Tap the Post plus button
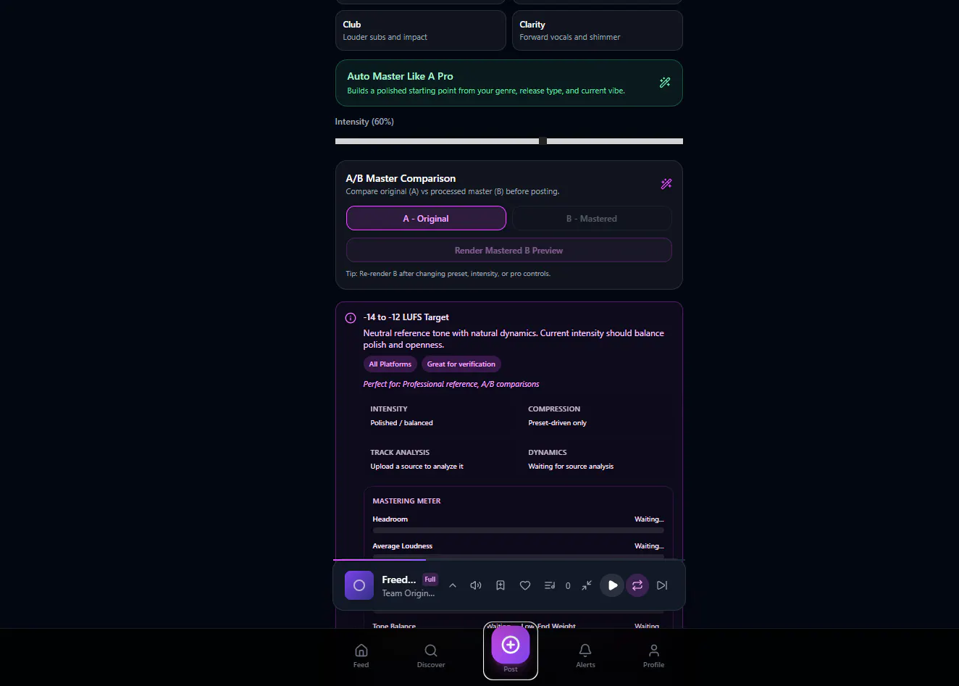The height and width of the screenshot is (686, 959). coord(511,645)
